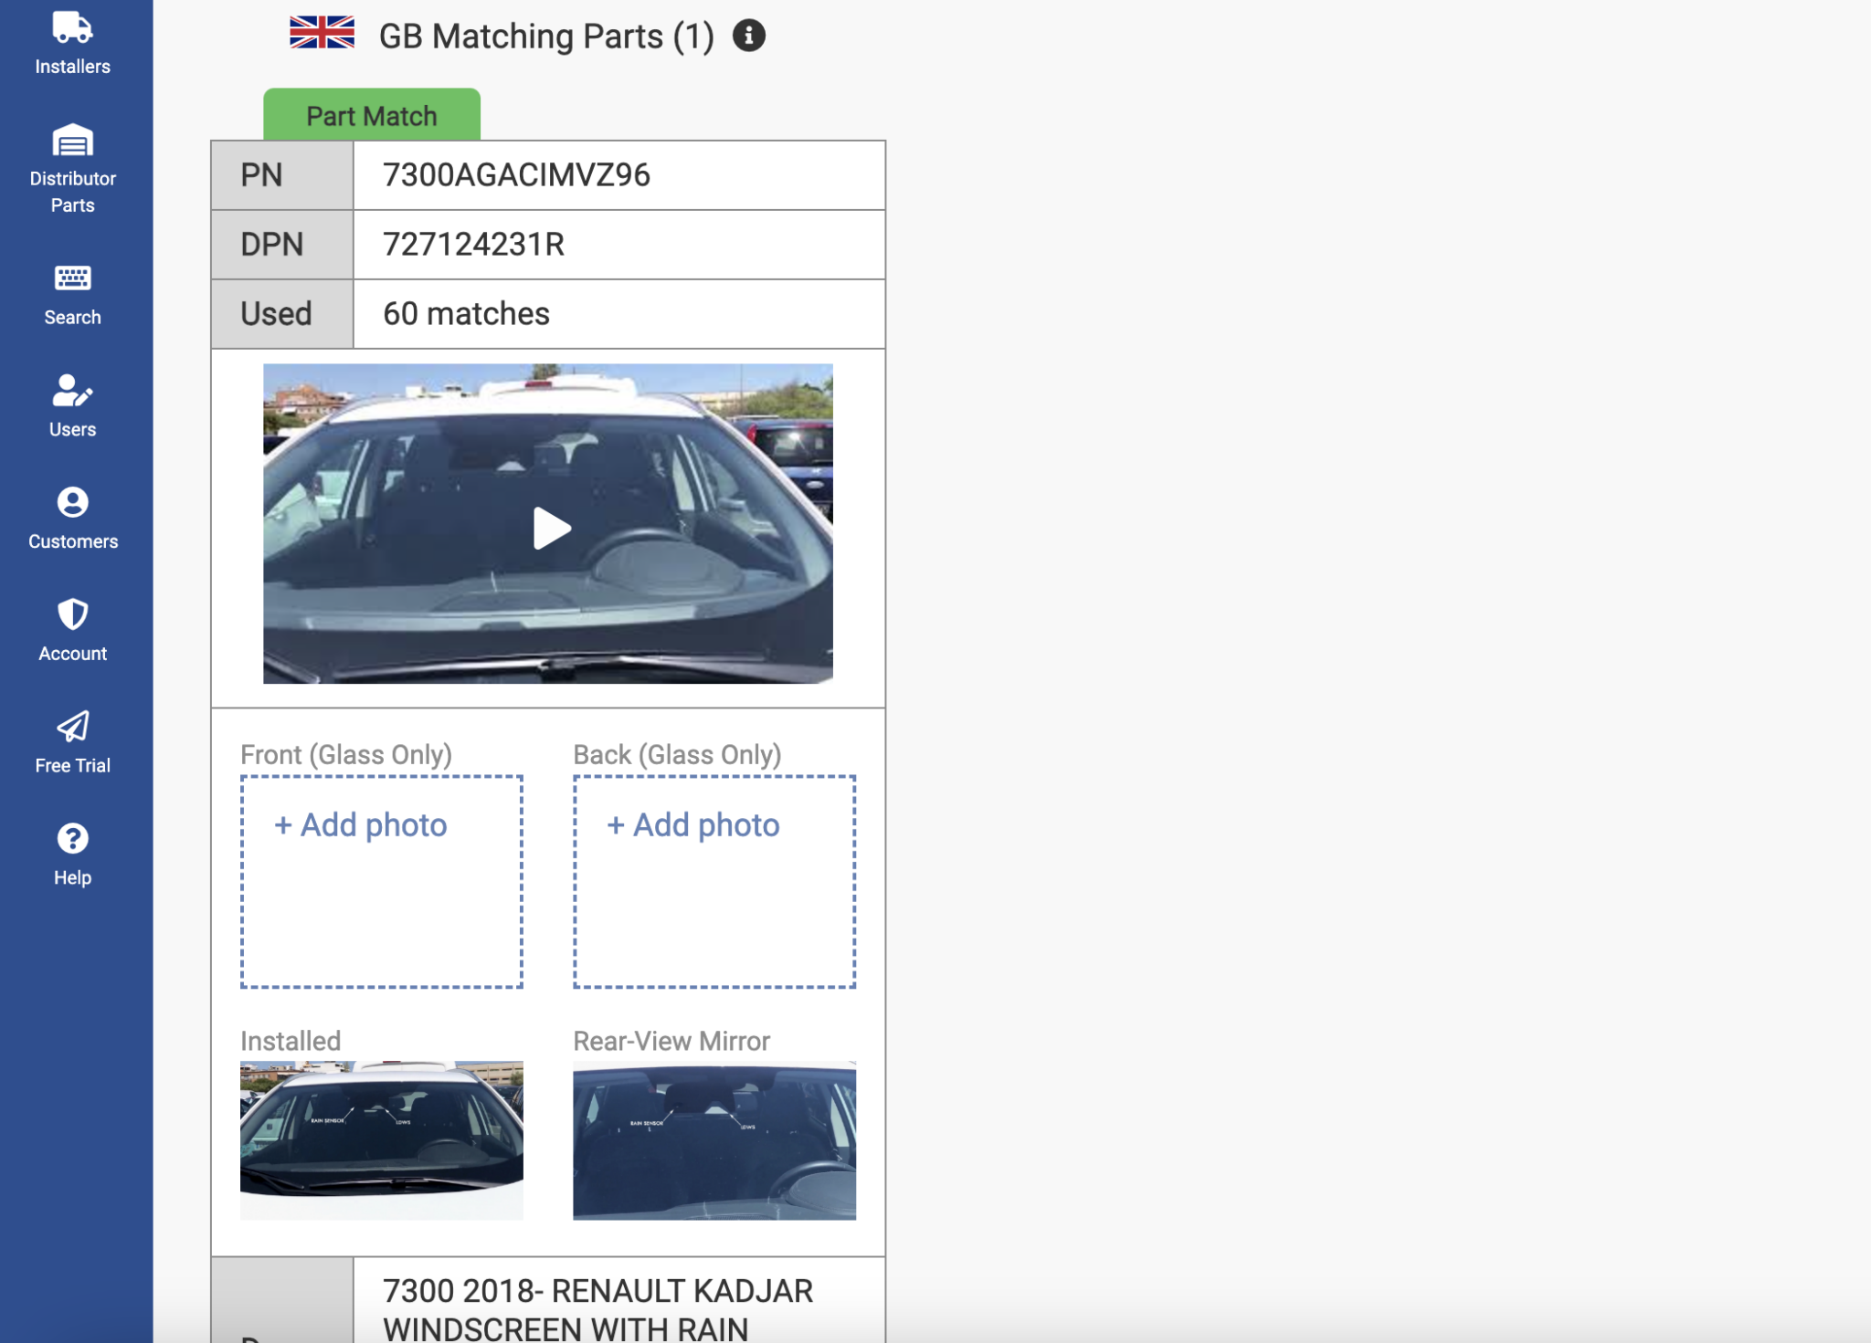Play the windscreen video

coord(547,527)
